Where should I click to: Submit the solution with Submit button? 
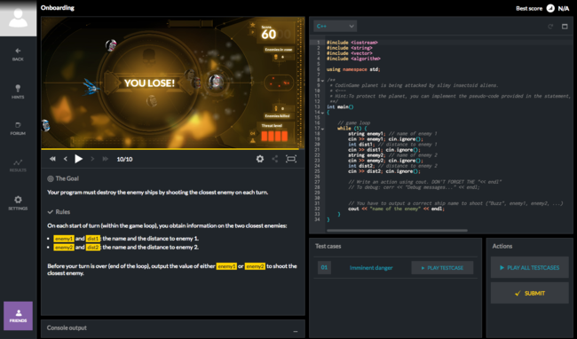(x=530, y=293)
